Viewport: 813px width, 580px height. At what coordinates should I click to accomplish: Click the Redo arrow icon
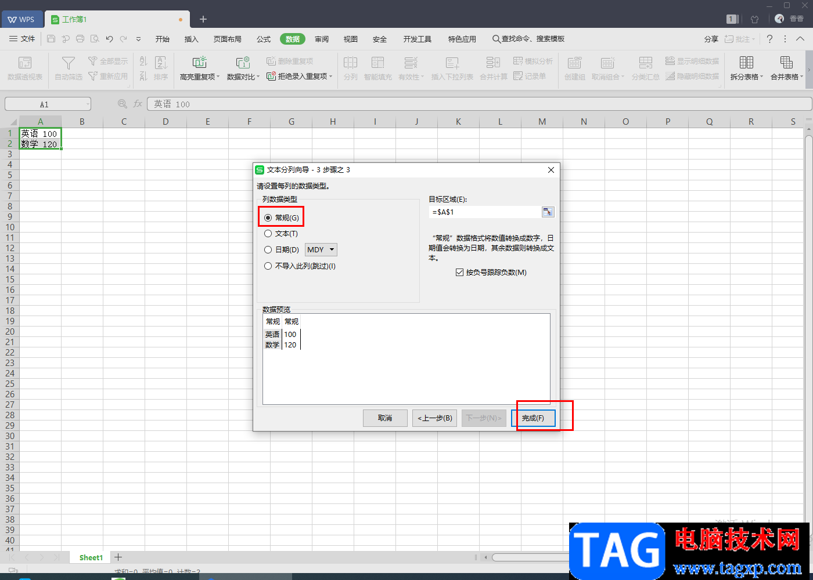pyautogui.click(x=124, y=39)
